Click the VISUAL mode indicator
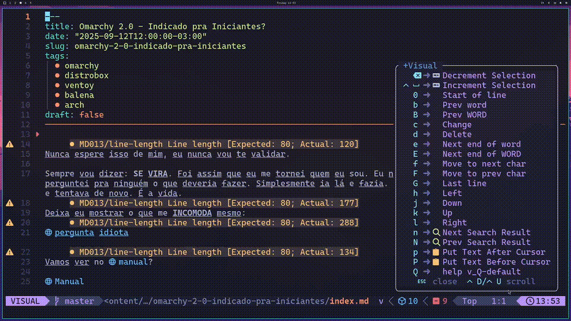 25,301
